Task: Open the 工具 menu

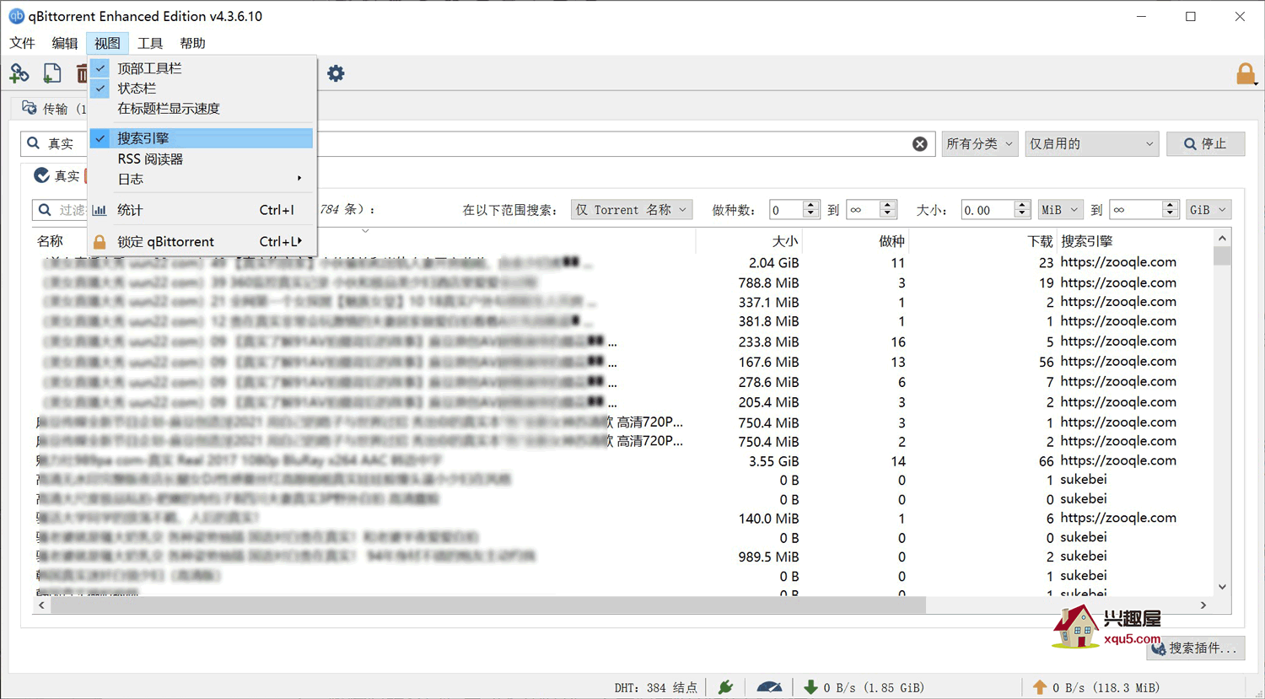Action: (150, 43)
